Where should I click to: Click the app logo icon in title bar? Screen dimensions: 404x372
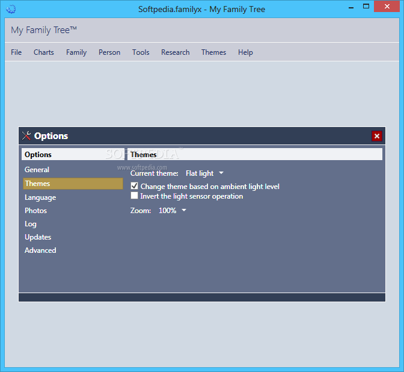click(11, 9)
